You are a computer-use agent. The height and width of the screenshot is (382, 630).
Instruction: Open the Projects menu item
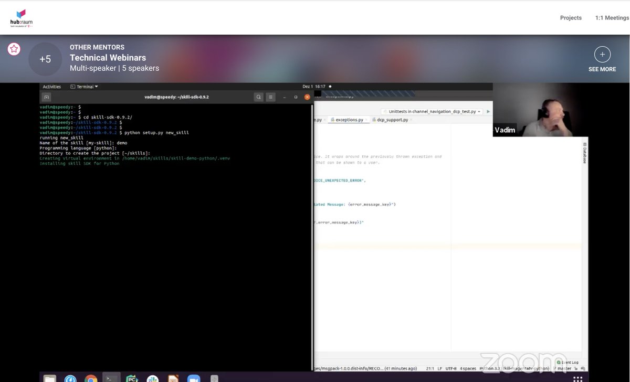click(x=571, y=18)
